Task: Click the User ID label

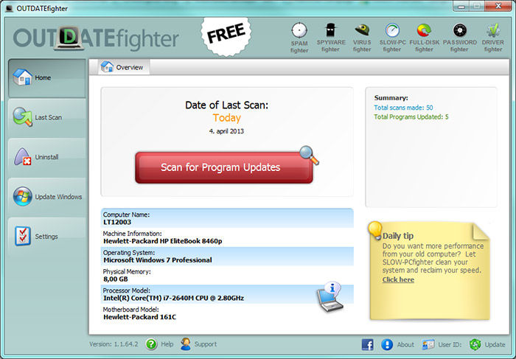Action: (450, 344)
